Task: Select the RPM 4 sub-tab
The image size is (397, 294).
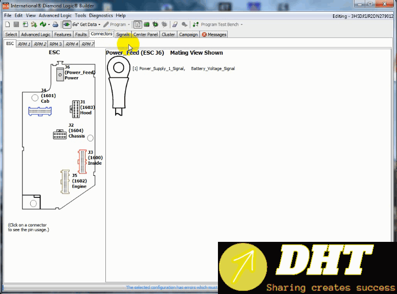Action: click(72, 44)
